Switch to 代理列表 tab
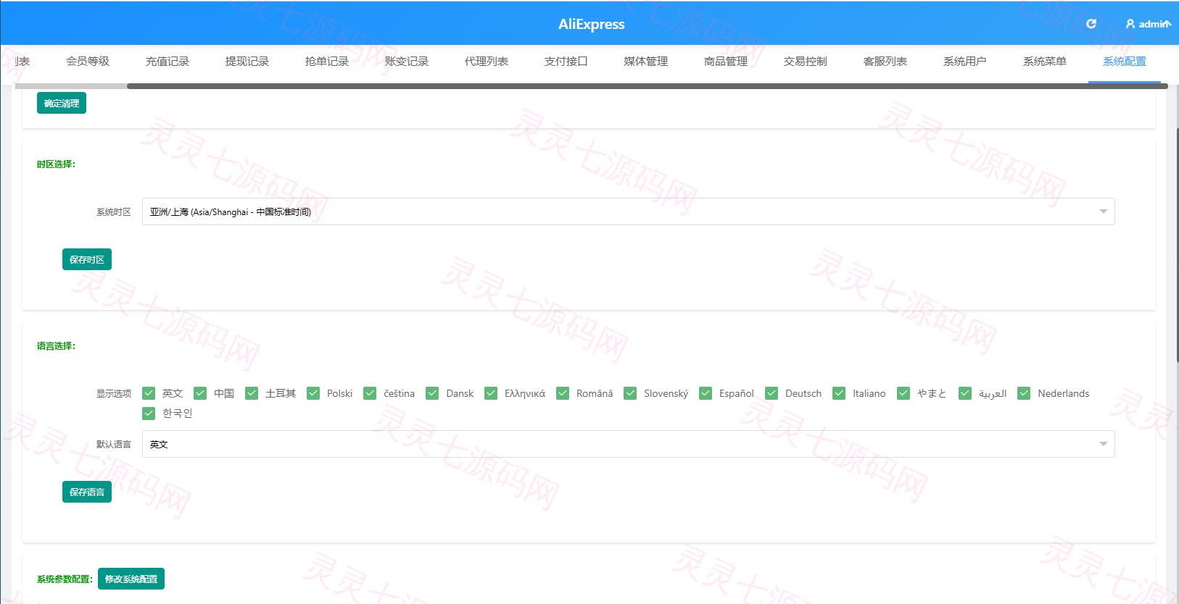1179x604 pixels. (487, 62)
